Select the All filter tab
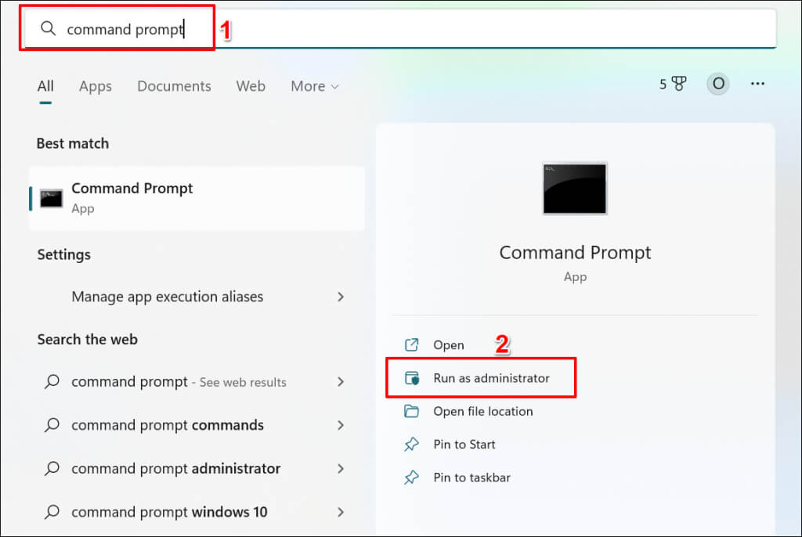Image resolution: width=802 pixels, height=537 pixels. tap(45, 86)
